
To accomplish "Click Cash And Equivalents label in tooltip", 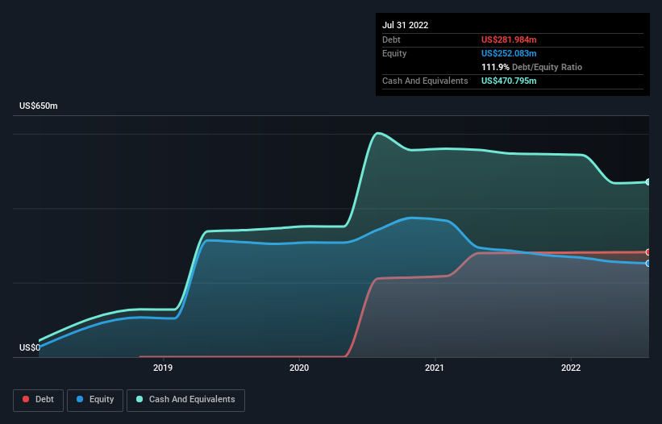I will (x=425, y=81).
